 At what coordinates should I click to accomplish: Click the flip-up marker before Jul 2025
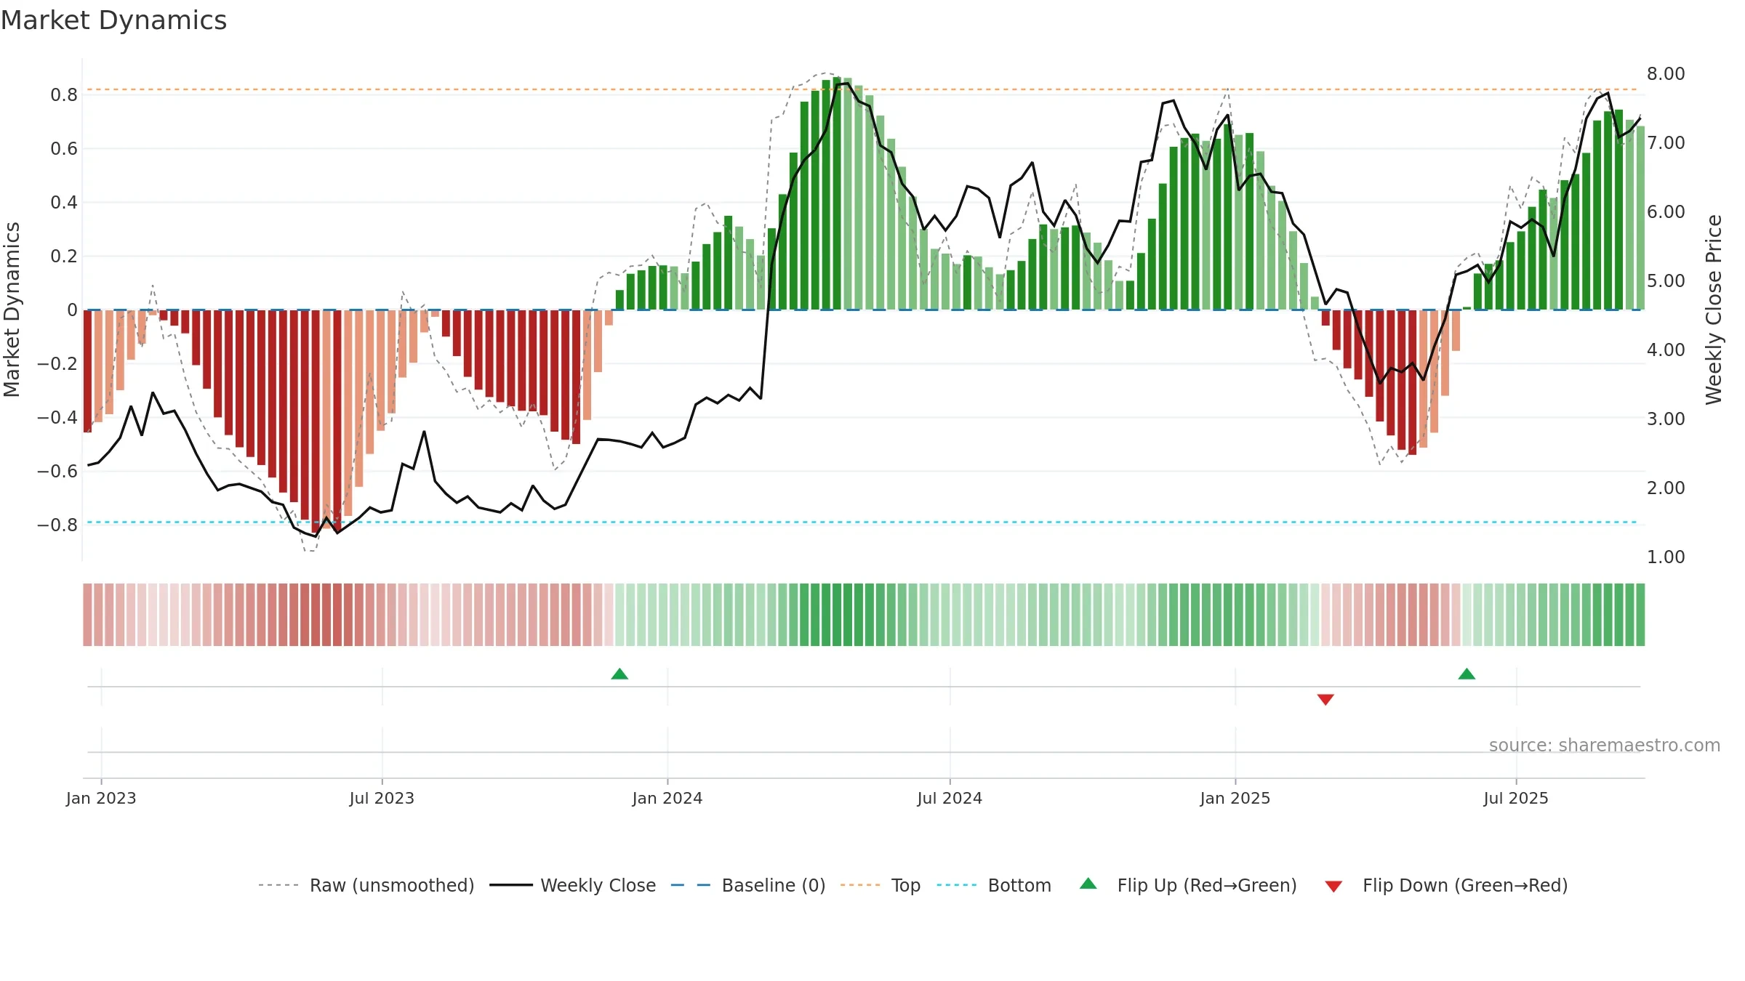(1467, 674)
